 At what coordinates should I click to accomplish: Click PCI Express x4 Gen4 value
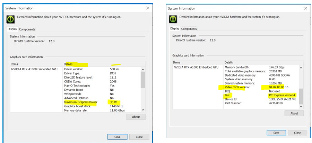coord(282,95)
